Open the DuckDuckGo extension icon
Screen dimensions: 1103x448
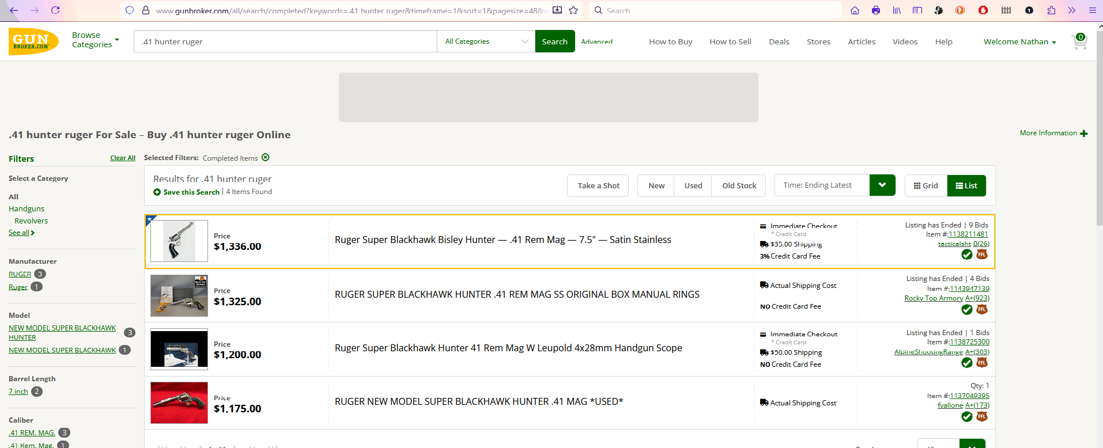[960, 10]
